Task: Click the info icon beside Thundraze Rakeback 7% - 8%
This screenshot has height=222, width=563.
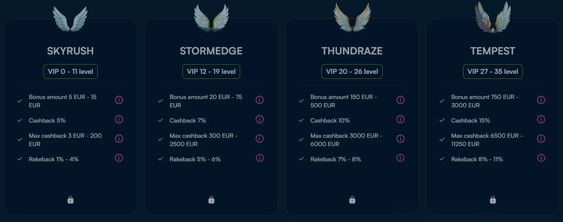Action: [400, 158]
